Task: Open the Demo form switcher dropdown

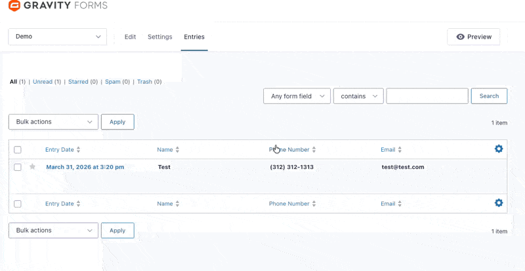Action: 58,37
